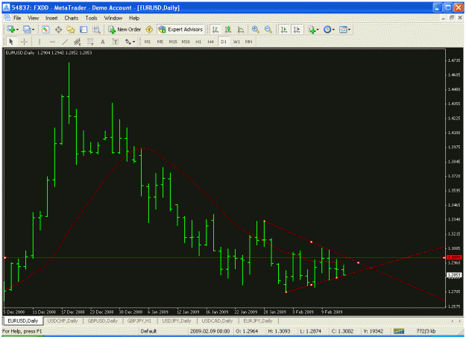Select the Horizontal Line drawing tool

click(x=52, y=42)
